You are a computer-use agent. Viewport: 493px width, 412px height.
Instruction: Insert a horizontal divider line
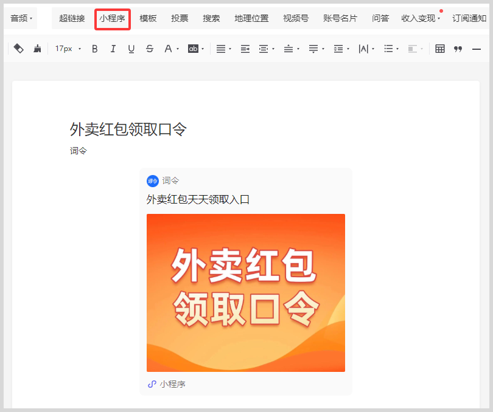coord(477,49)
